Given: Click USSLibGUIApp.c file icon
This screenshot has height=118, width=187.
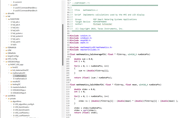Looking at the screenshot, I should coord(11,90).
